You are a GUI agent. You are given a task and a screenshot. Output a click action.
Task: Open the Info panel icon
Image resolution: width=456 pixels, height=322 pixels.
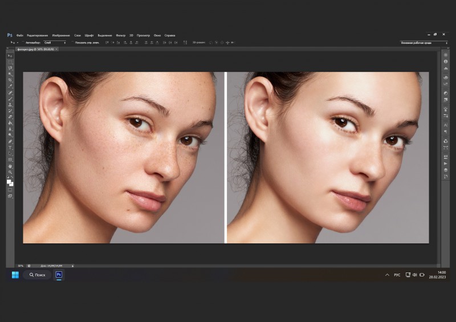pyautogui.click(x=446, y=62)
